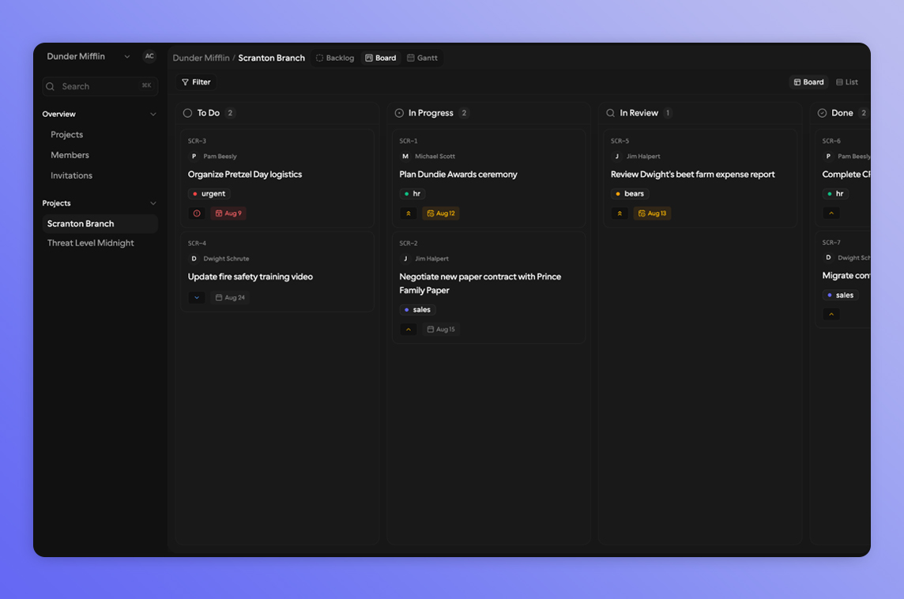Click the Filter funnel icon
The width and height of the screenshot is (904, 599).
point(185,82)
